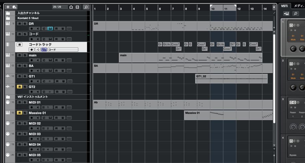Open edit channel settings for main track
This screenshot has width=305, height=163.
(x=44, y=60)
